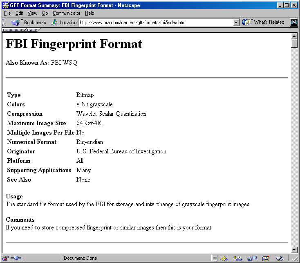Open the Mailbox component bar icon
The height and width of the screenshot is (263, 300).
pyautogui.click(x=238, y=259)
